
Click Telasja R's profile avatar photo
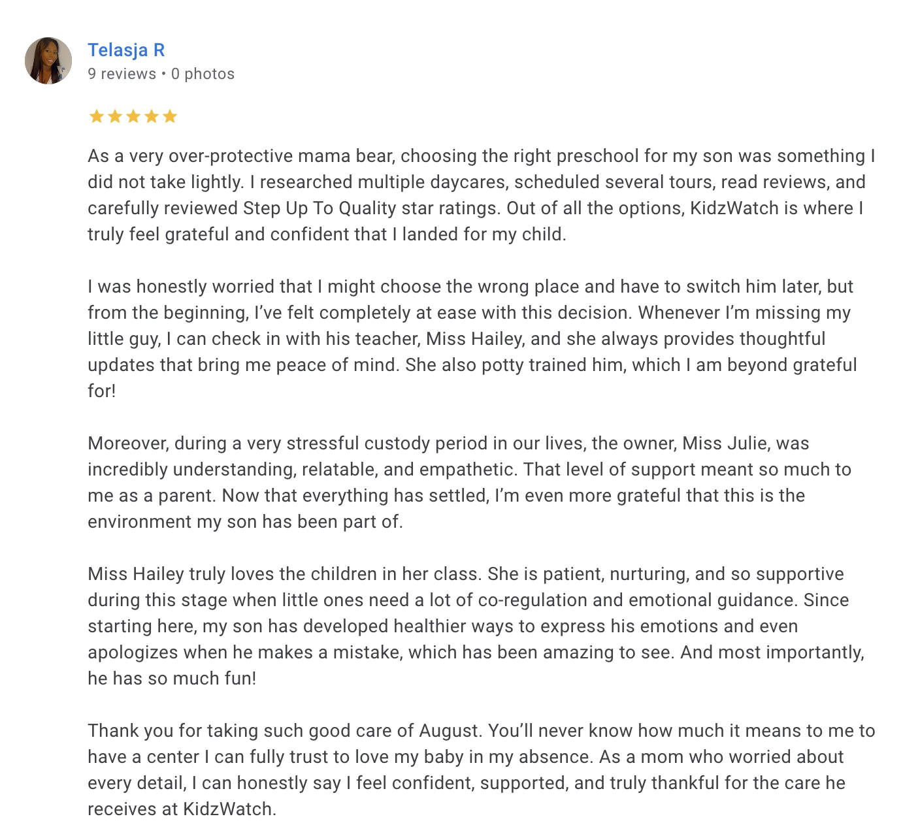[48, 61]
